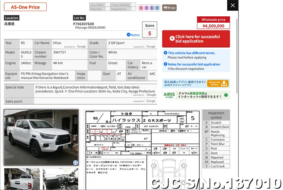Image resolution: width=283 pixels, height=190 pixels.
Task: Click the model value GUN125
Action: click(26, 54)
